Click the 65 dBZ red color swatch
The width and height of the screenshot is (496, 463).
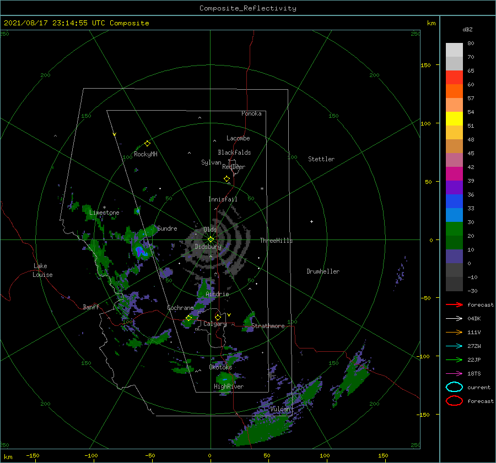click(454, 77)
